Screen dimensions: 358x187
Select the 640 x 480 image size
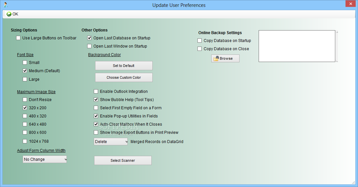tap(25, 124)
